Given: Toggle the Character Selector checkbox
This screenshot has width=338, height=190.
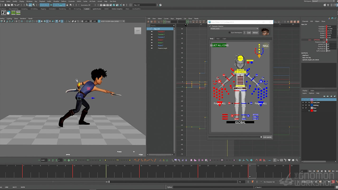Looking at the screenshot, I should click(x=210, y=26).
